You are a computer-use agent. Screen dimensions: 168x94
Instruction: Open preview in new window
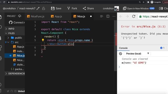click(x=139, y=8)
